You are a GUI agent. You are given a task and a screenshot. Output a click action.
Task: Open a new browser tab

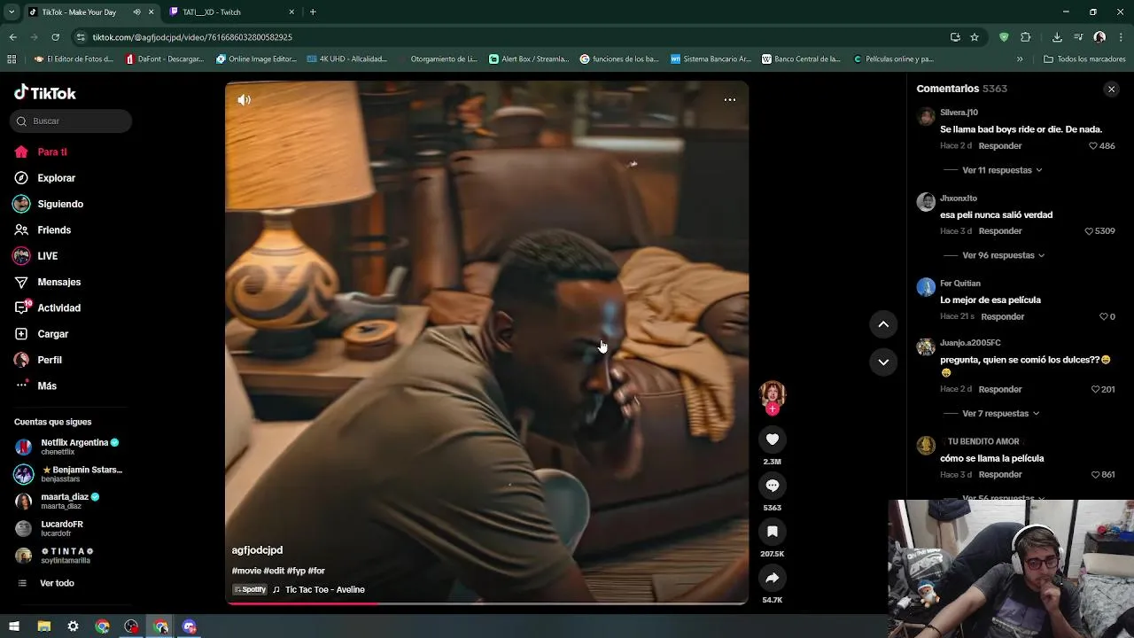click(x=313, y=12)
